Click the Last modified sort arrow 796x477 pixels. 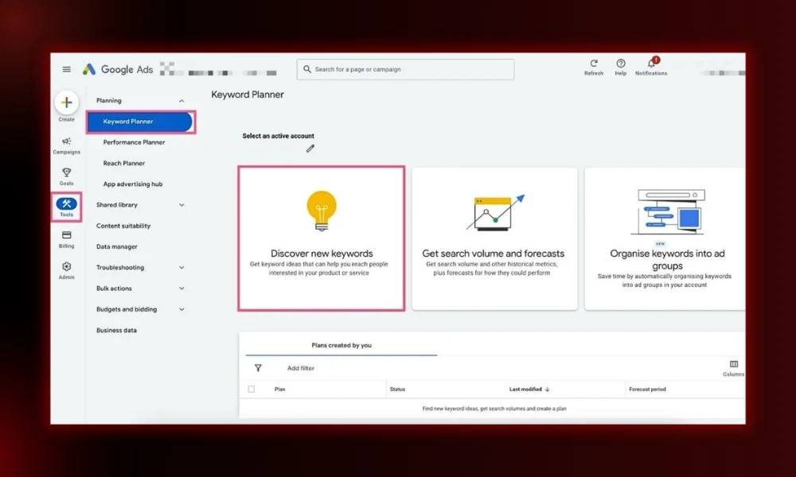tap(548, 390)
